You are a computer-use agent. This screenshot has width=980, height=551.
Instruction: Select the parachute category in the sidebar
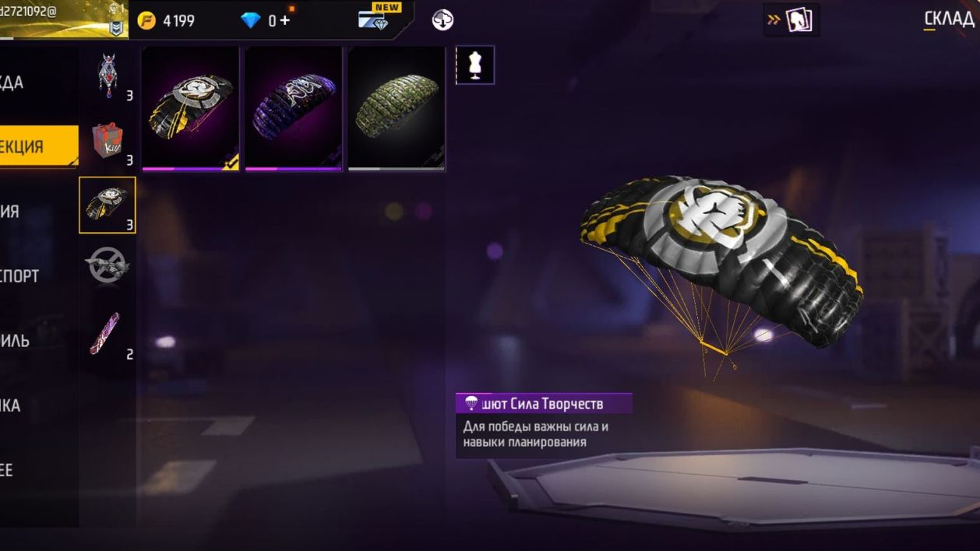click(108, 205)
